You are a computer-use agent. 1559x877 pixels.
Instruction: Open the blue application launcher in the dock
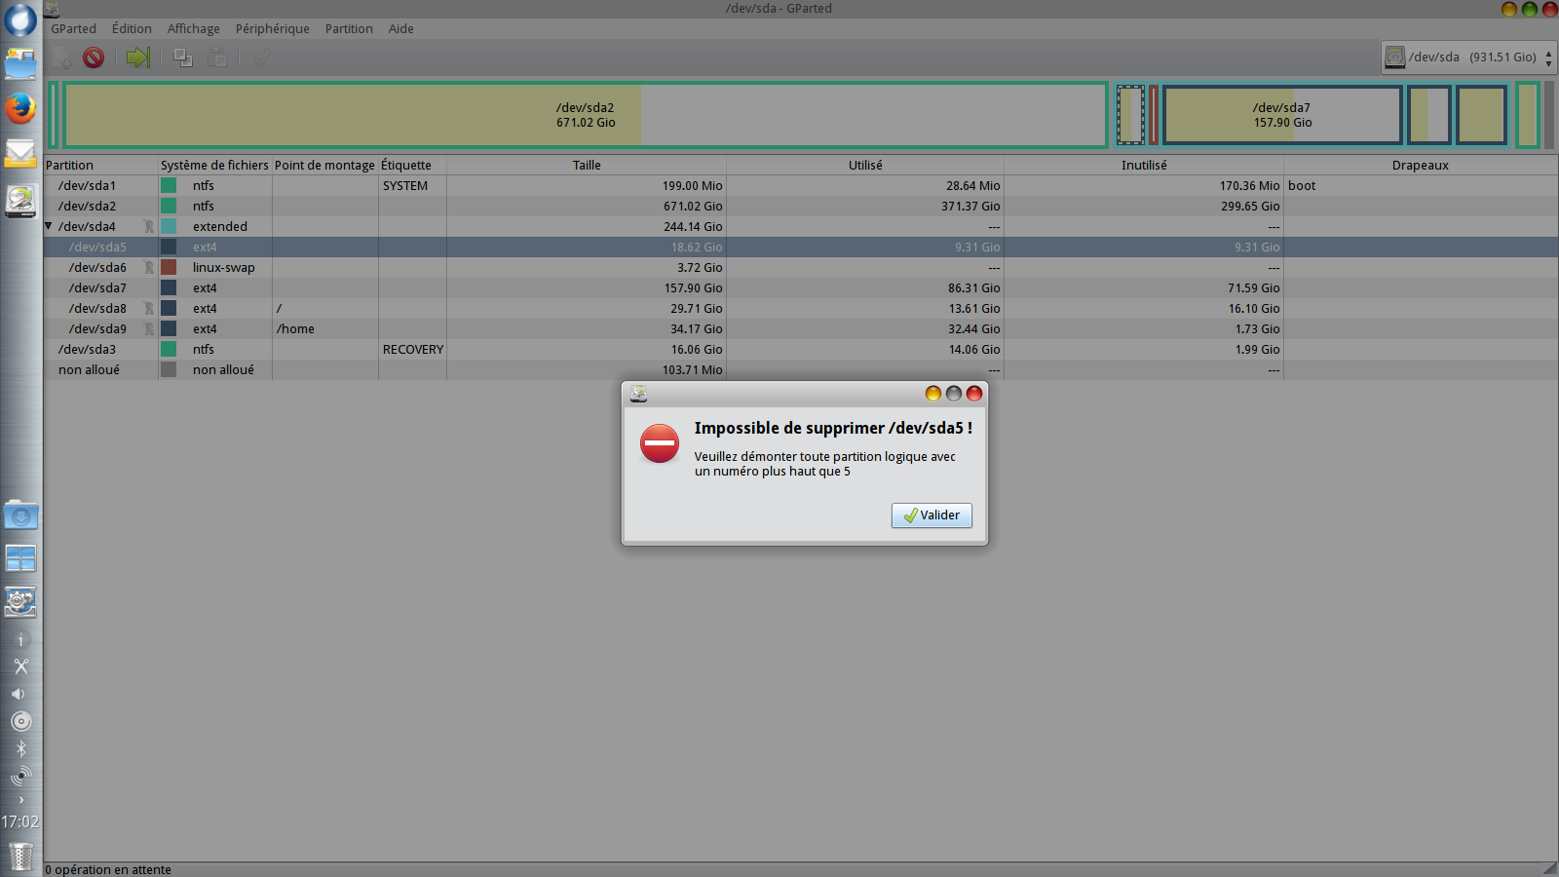[x=20, y=19]
